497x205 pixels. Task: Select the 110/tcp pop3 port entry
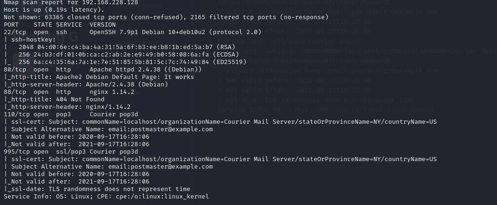(x=17, y=114)
